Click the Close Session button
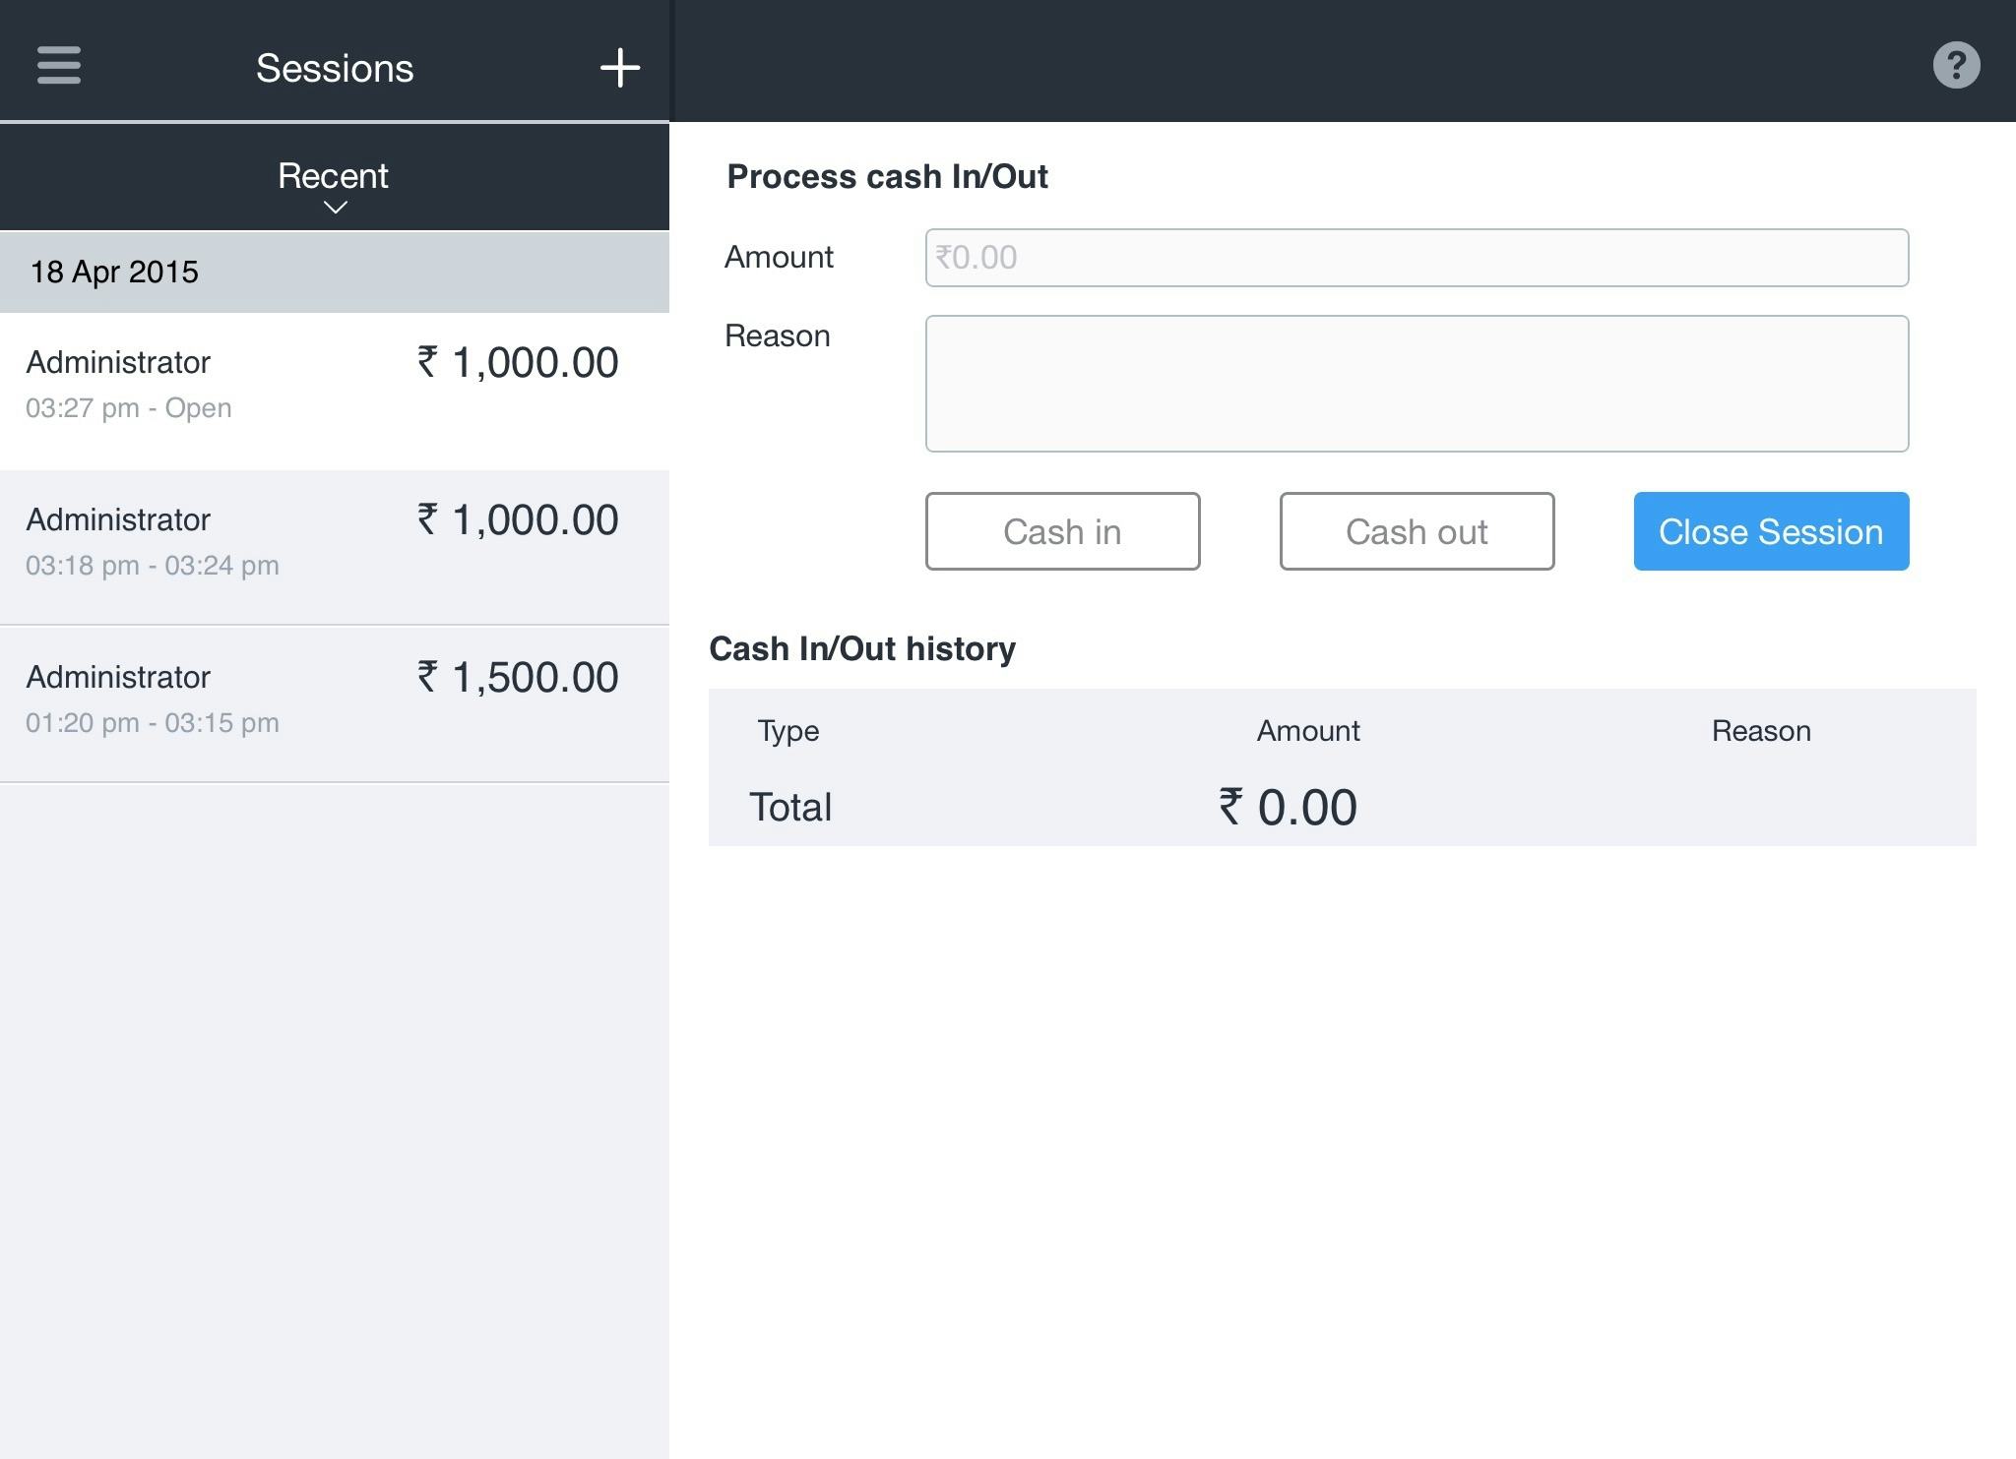 pyautogui.click(x=1770, y=531)
